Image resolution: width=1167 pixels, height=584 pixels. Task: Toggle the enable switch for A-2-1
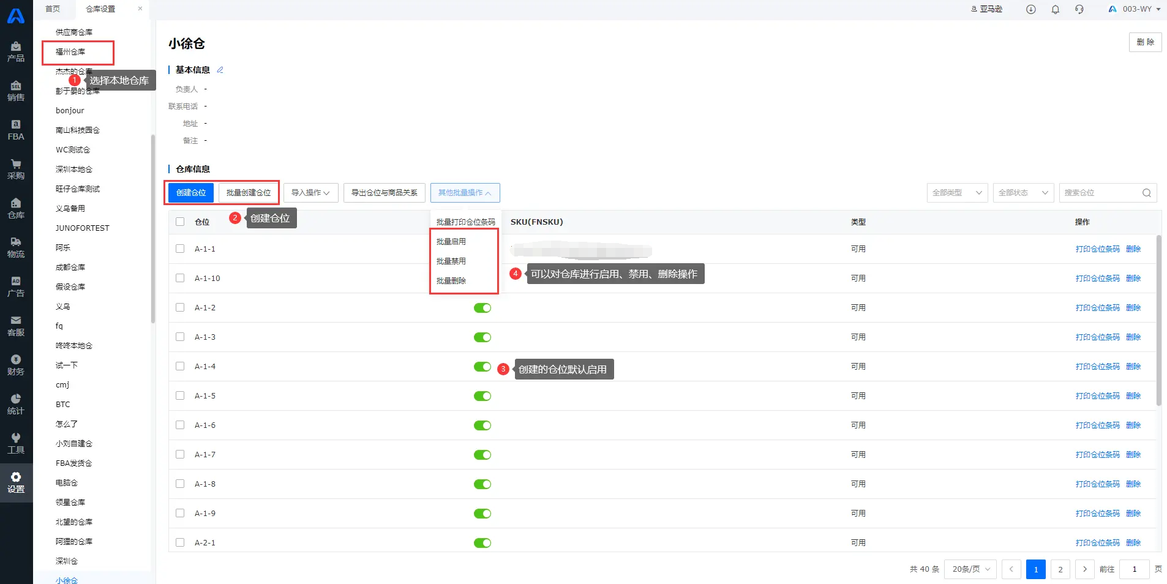[482, 543]
